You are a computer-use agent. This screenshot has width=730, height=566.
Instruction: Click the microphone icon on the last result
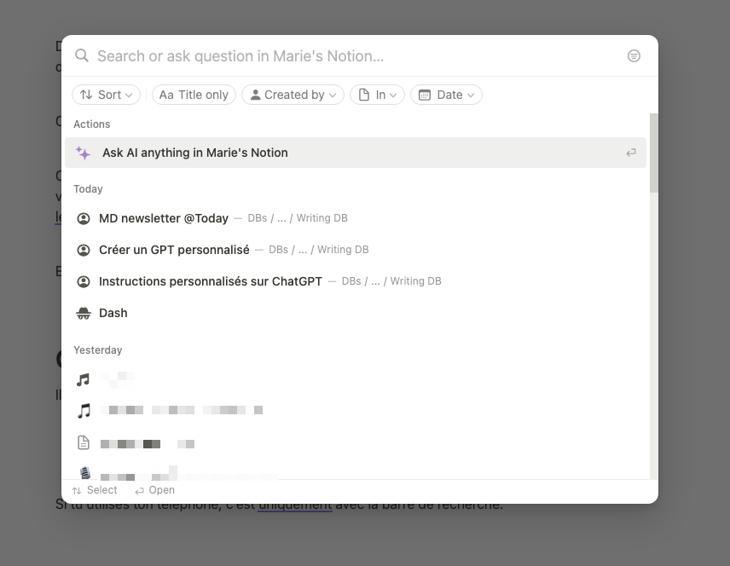click(x=83, y=473)
